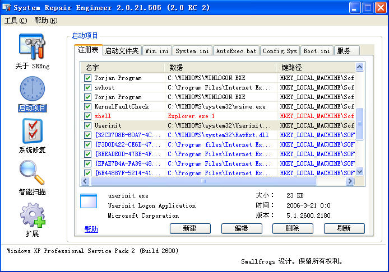
Task: Click the version value 5.1.2600.2180
Action: pyautogui.click(x=308, y=215)
